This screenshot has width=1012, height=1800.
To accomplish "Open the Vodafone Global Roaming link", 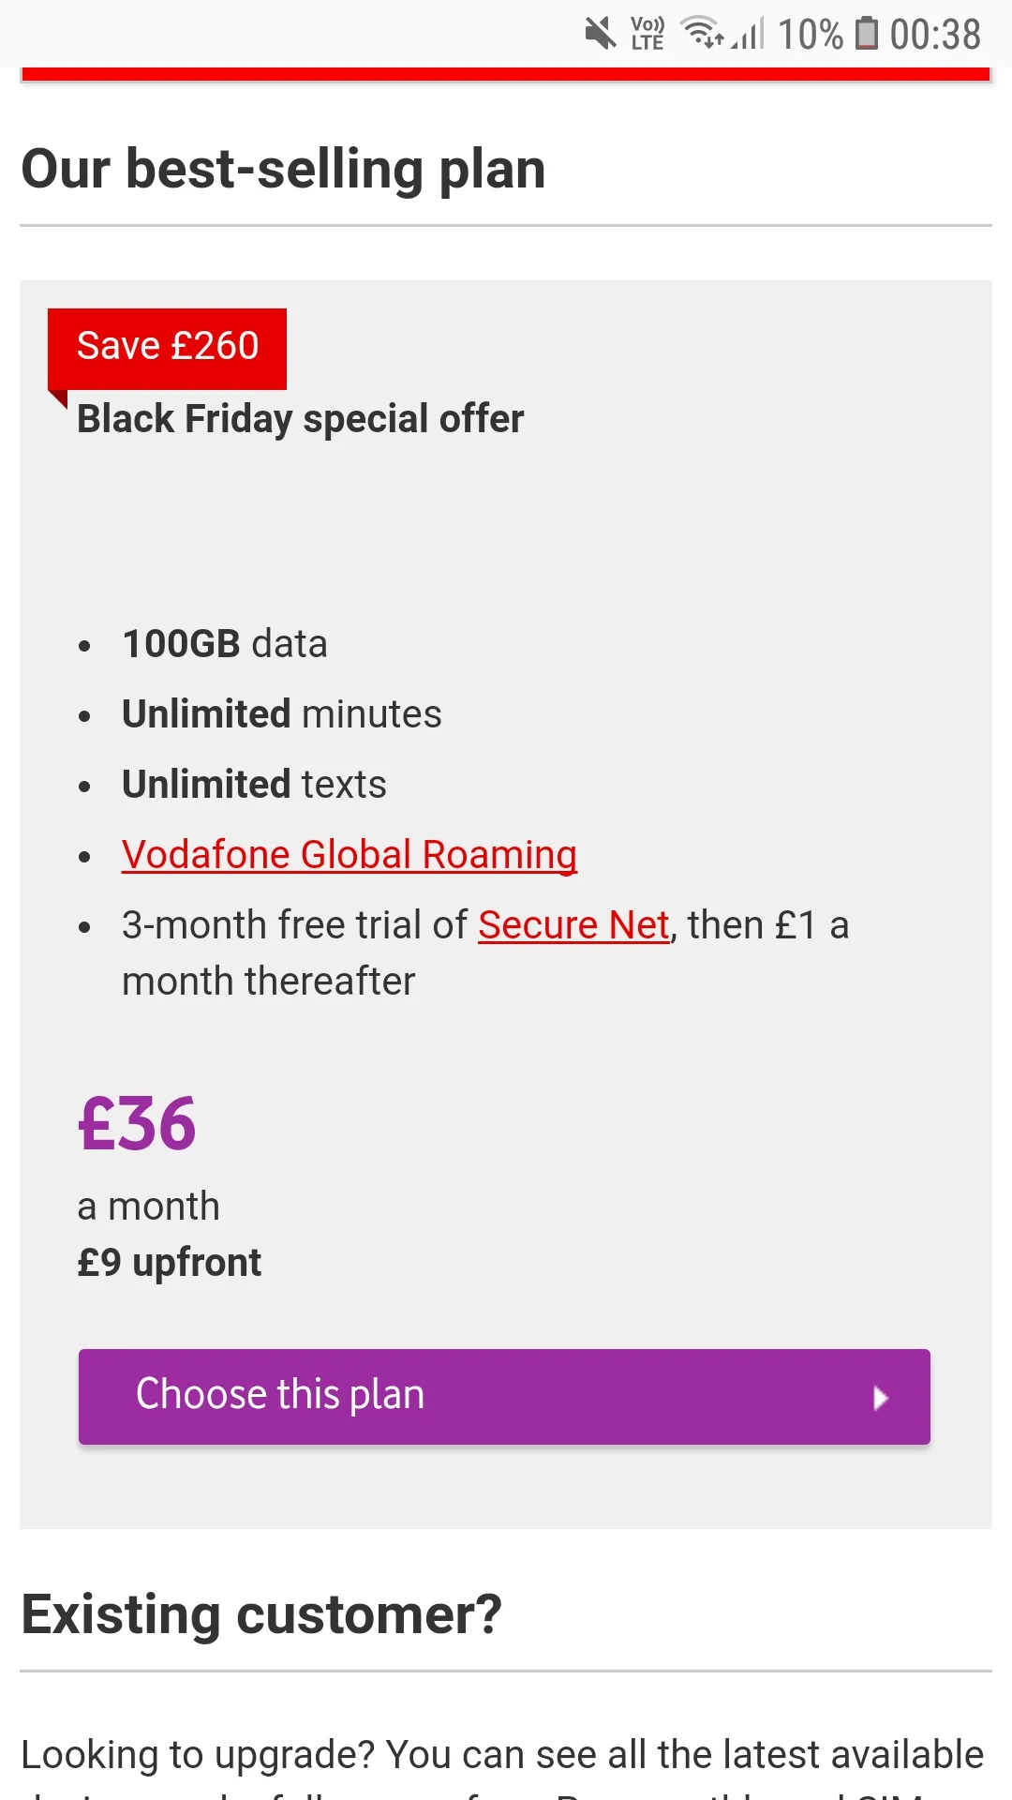I will click(x=350, y=855).
